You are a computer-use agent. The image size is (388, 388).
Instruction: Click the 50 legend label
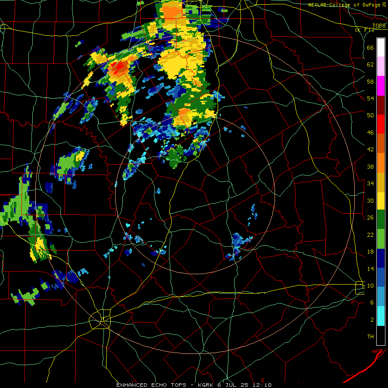click(370, 116)
